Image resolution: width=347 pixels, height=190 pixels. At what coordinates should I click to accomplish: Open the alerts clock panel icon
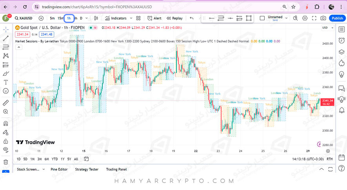coord(342,40)
